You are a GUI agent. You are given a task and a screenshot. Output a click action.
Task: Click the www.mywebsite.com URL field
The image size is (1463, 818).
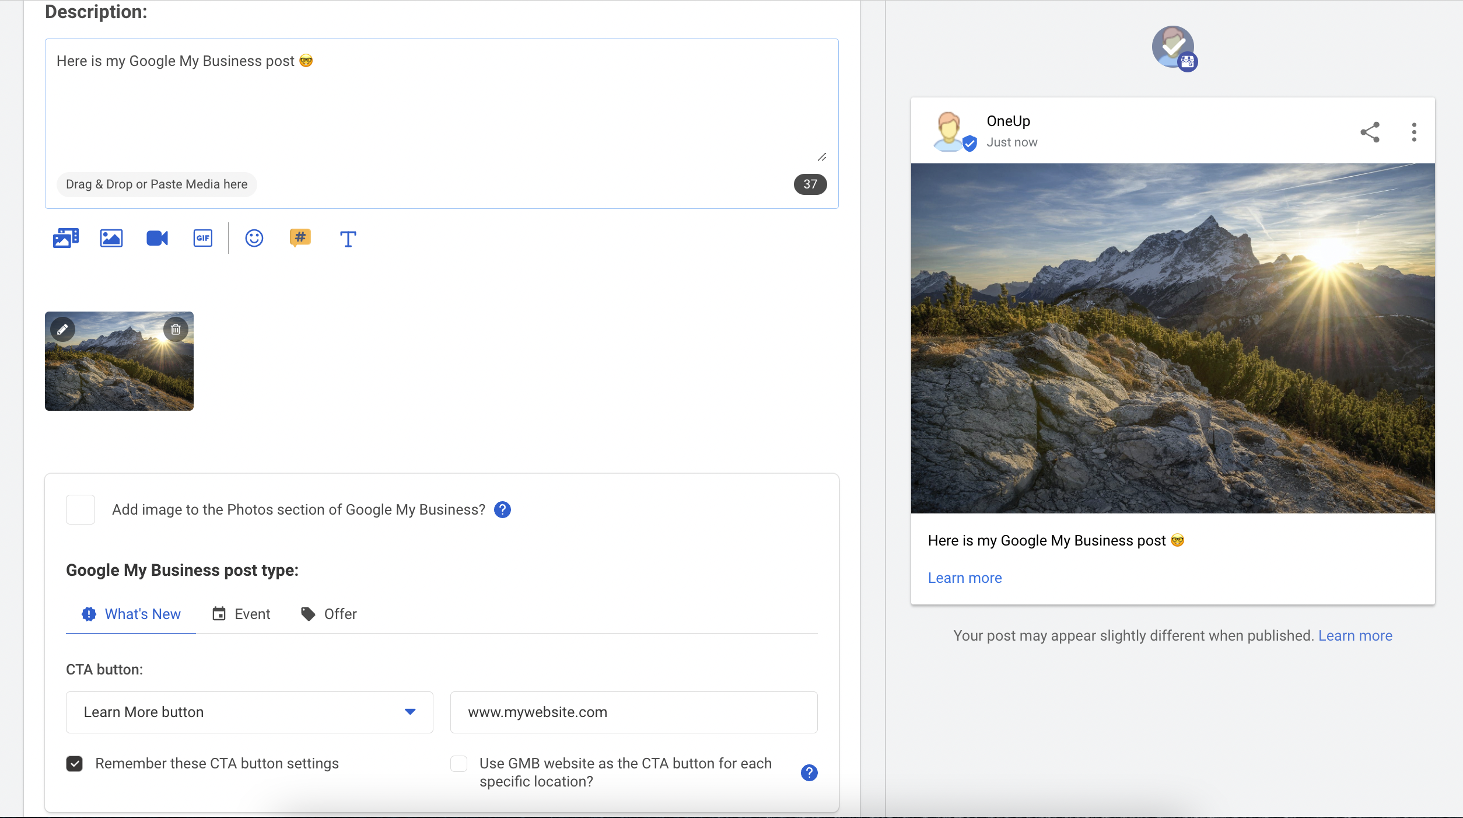point(633,712)
